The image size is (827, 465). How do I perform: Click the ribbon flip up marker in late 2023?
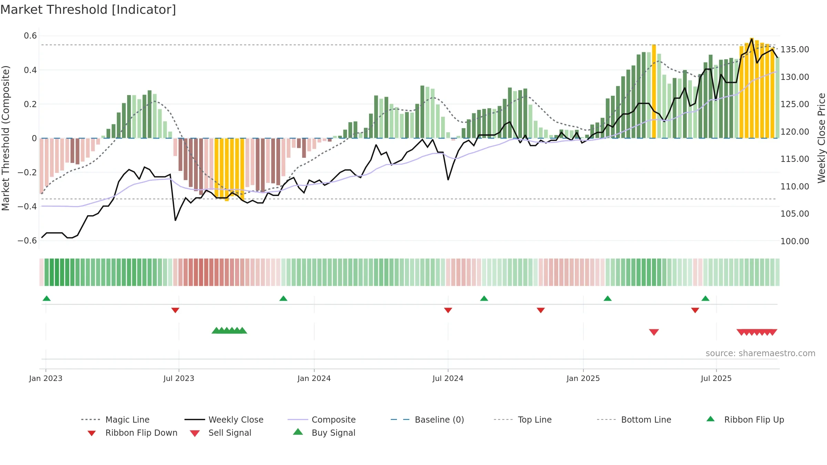pos(283,298)
